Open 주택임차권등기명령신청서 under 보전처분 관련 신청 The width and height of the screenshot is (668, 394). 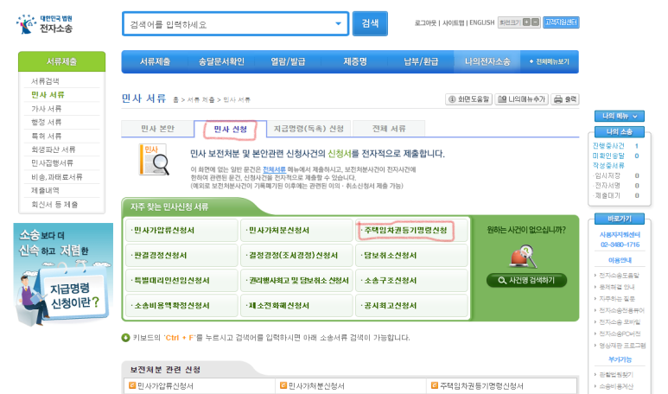tap(481, 386)
